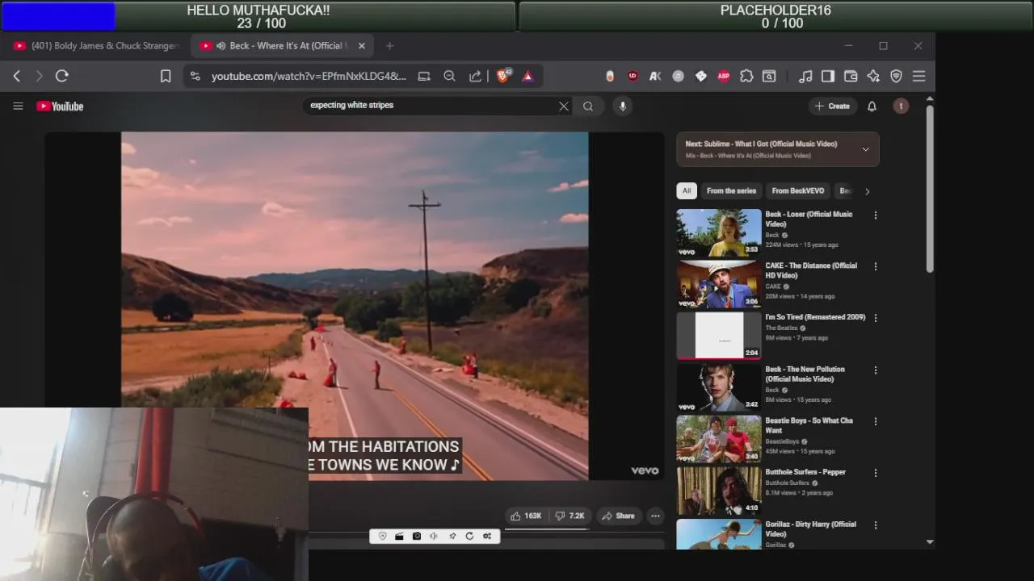Dislike the video (7.2K)
The height and width of the screenshot is (581, 1034).
click(570, 516)
